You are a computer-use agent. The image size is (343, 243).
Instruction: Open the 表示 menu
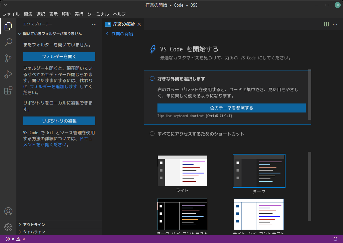tap(53, 14)
